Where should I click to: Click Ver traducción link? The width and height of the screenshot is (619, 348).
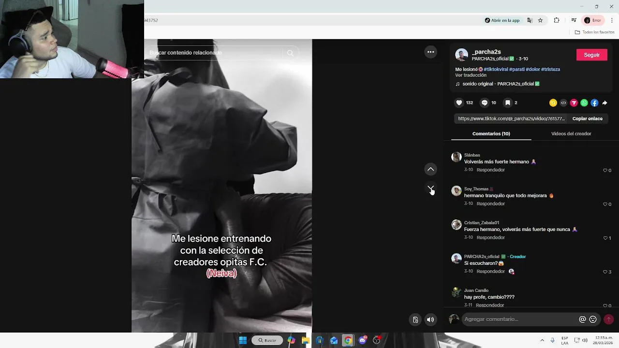click(x=471, y=75)
